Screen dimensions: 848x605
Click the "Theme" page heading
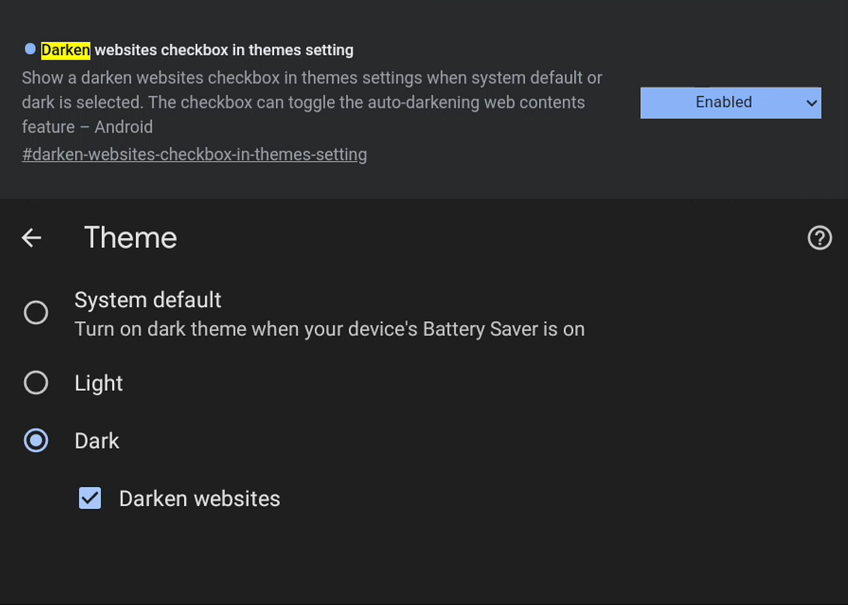[130, 238]
